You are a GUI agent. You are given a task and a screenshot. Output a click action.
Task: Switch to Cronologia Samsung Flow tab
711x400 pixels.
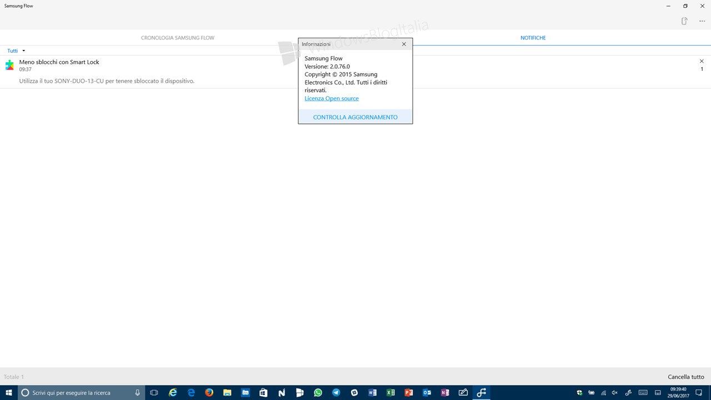[178, 38]
